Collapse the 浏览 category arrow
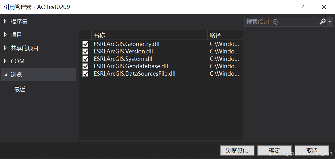Image resolution: width=335 pixels, height=159 pixels. tap(6, 75)
